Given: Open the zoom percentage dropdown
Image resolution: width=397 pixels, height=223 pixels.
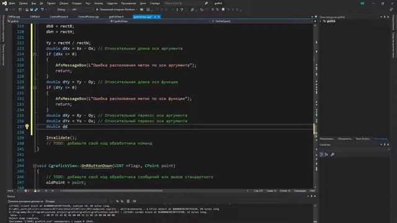Looking at the screenshot, I should [12, 191].
